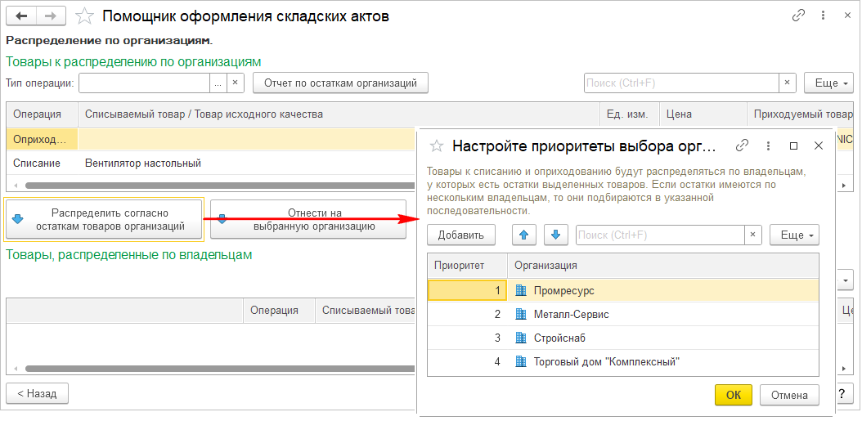Open selection for Тип операции field

click(x=218, y=83)
